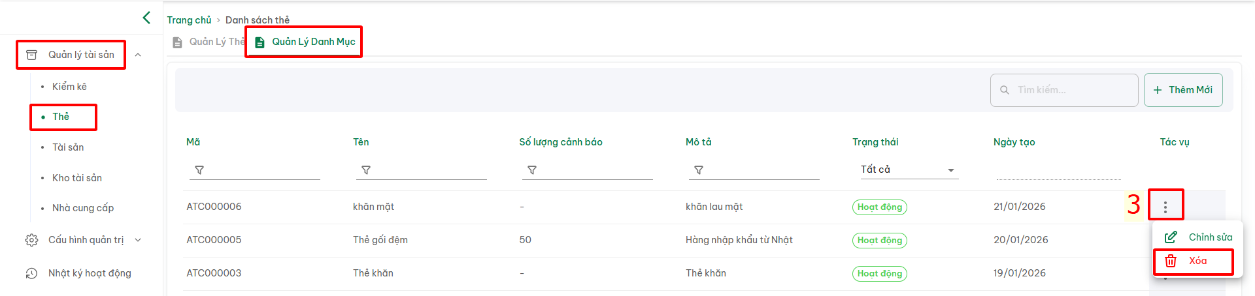The height and width of the screenshot is (296, 1255).
Task: Open Kiểm kê in the sidebar
Action: pos(69,87)
